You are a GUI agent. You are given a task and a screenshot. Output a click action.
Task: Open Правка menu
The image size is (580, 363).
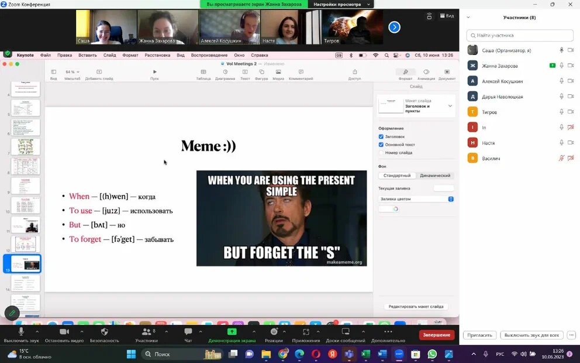(x=65, y=55)
